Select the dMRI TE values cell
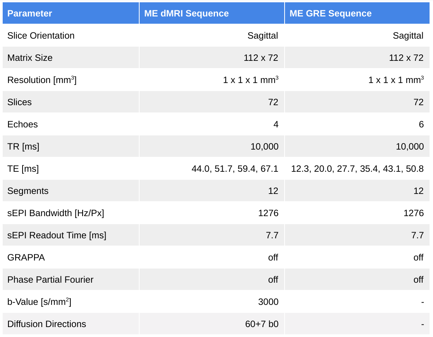The image size is (433, 337). (235, 169)
